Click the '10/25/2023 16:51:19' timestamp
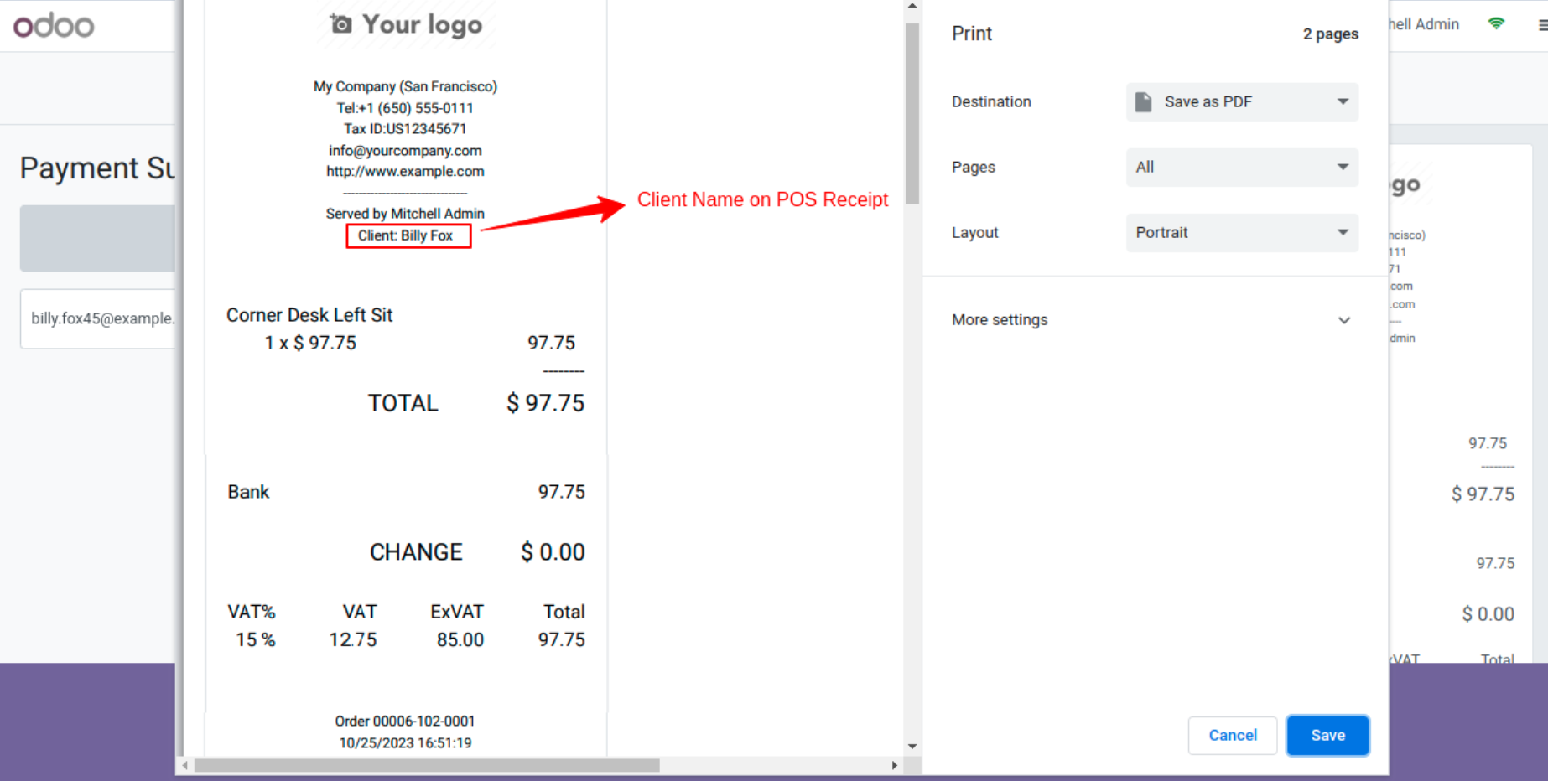Screen dimensions: 1548x781 point(405,743)
